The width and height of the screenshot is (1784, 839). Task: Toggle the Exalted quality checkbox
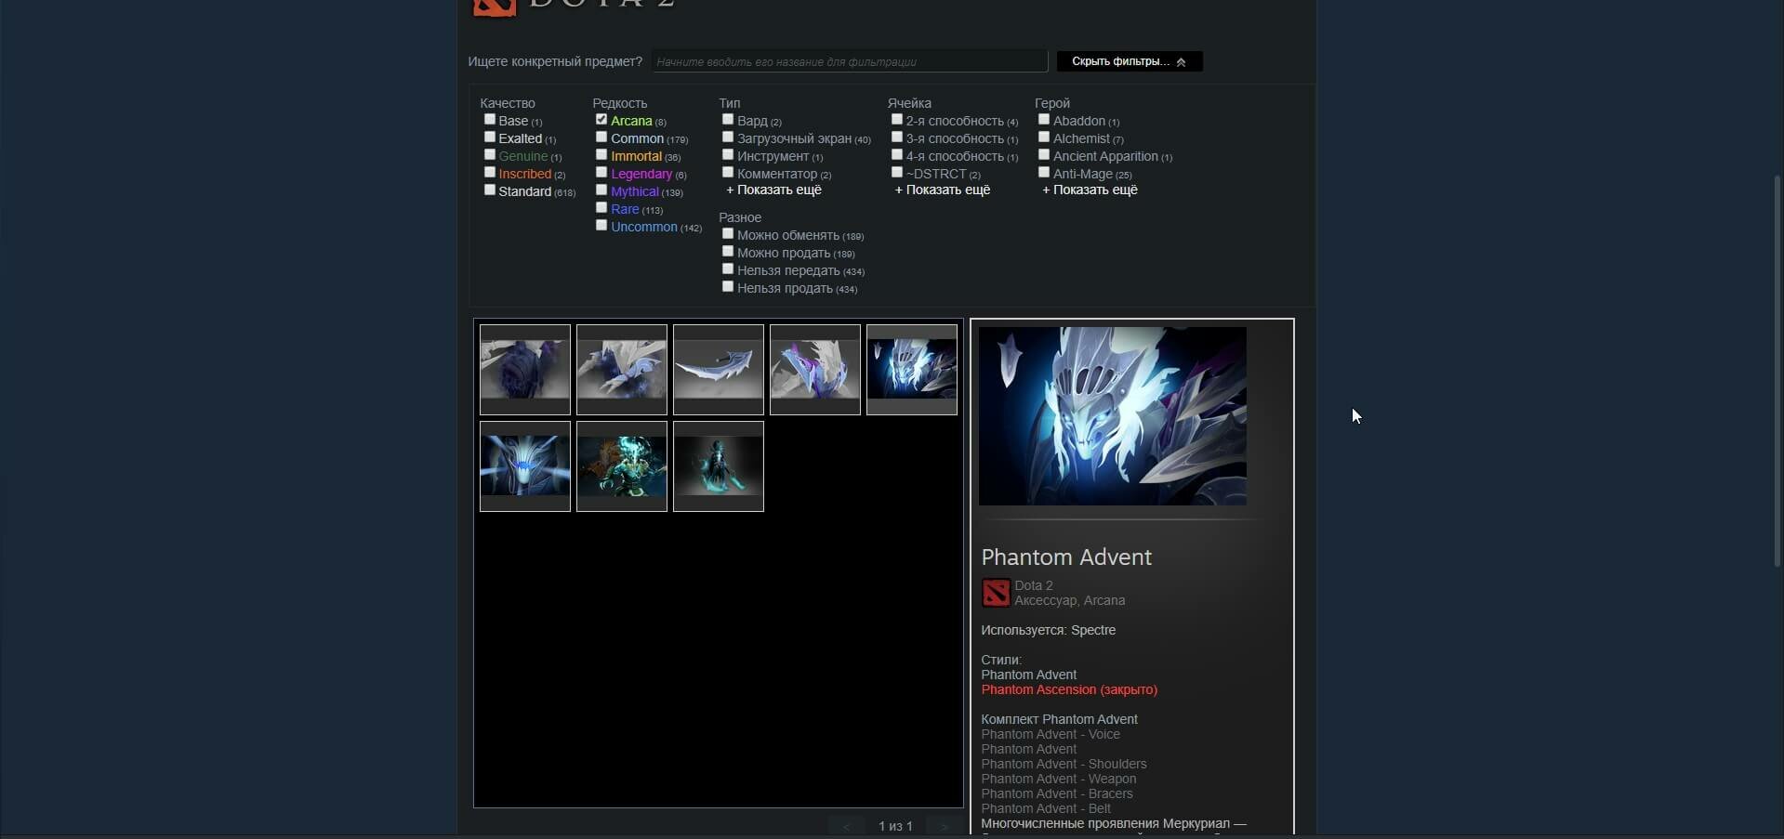pyautogui.click(x=490, y=138)
